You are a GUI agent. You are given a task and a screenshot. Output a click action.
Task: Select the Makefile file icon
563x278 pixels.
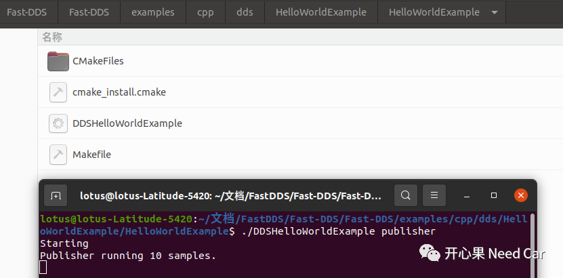coord(58,155)
